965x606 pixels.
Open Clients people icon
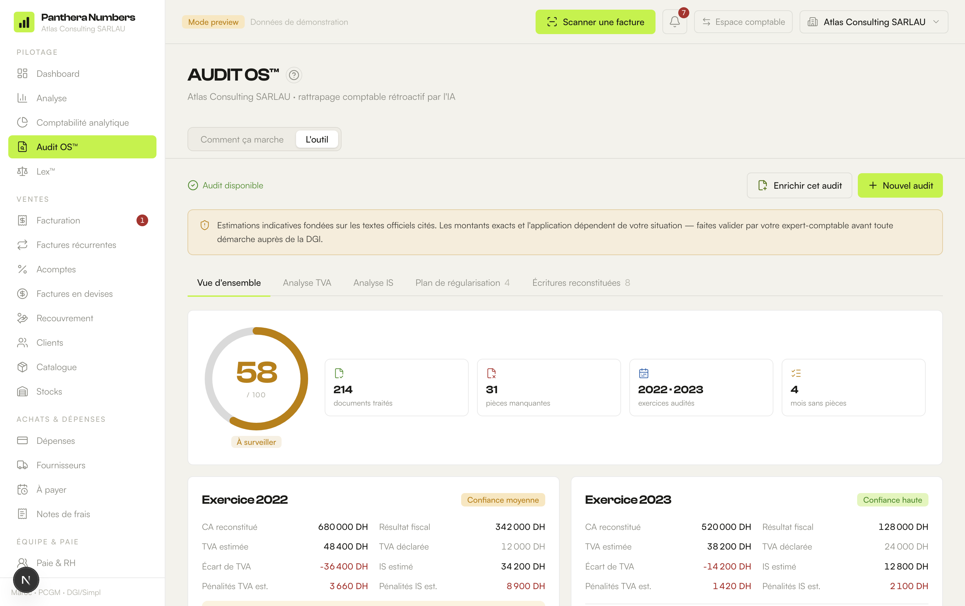(x=22, y=343)
